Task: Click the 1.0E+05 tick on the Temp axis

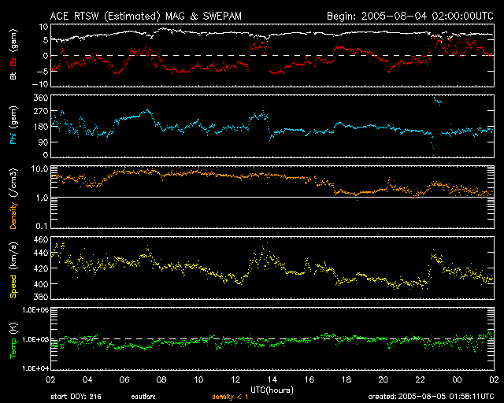Action: 35,339
